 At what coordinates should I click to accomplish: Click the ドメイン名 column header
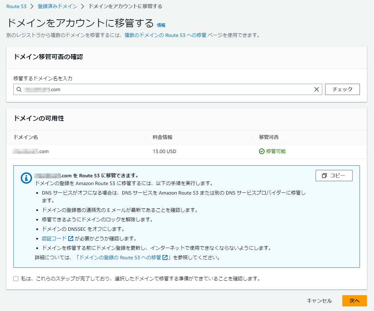(25, 137)
